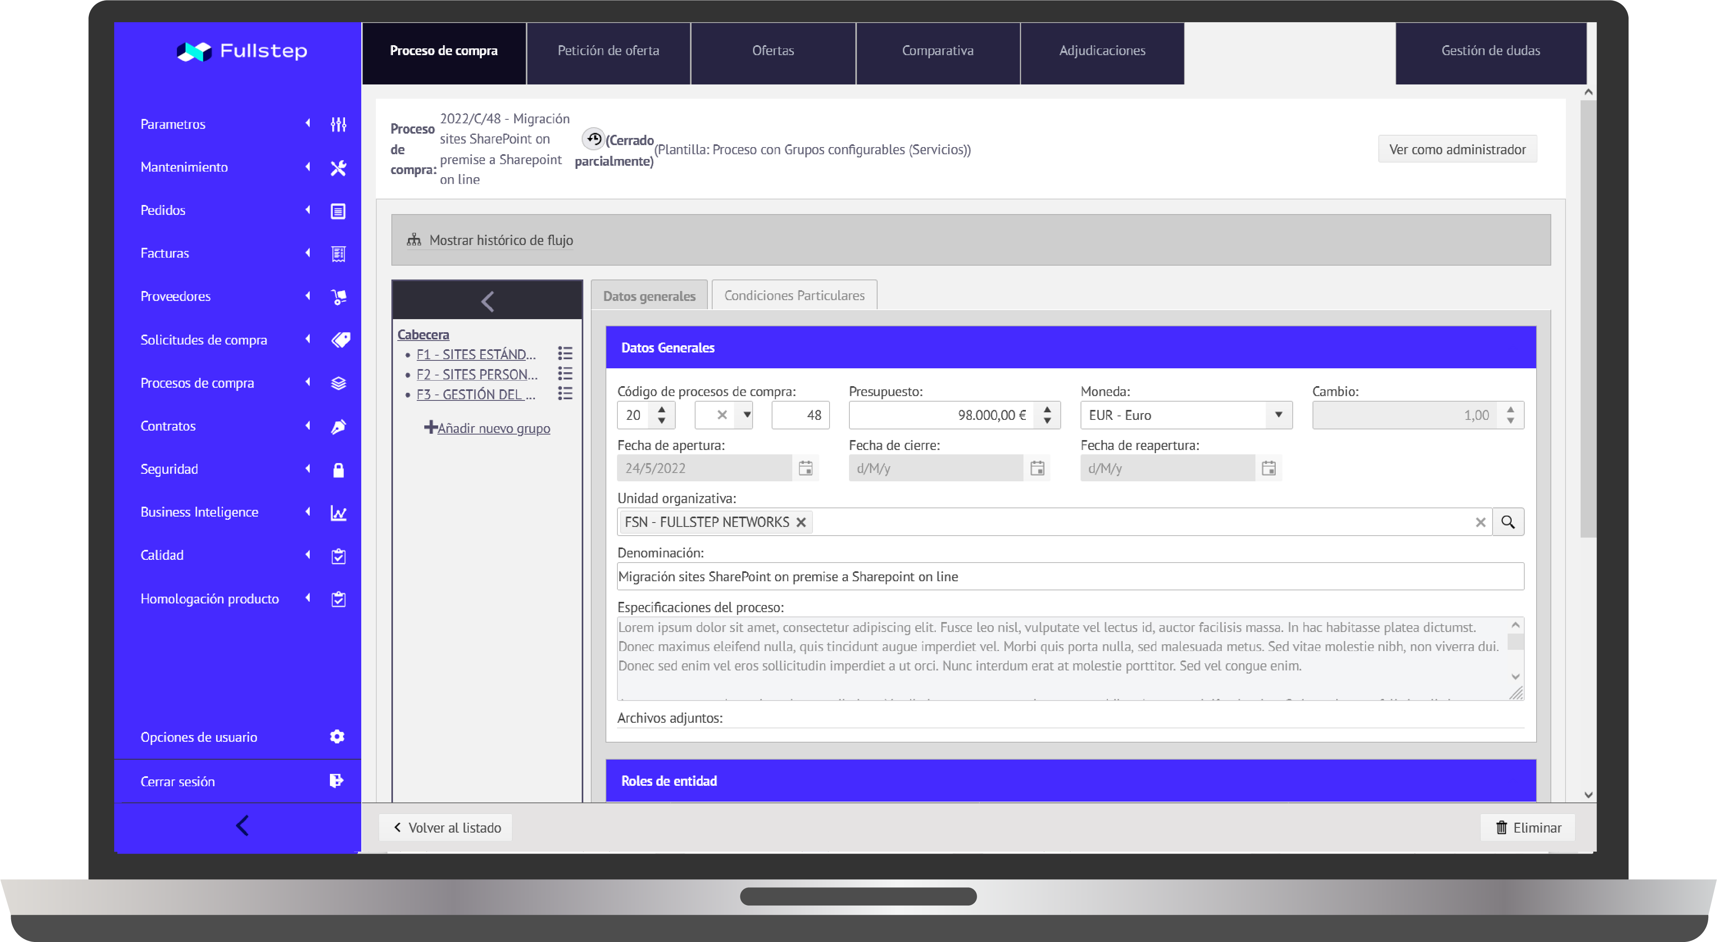This screenshot has width=1717, height=942.
Task: Click the Cerrar sesión logout icon
Action: pos(337,781)
